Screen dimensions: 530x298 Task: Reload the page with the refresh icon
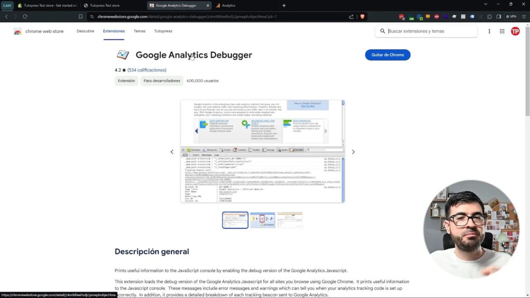[x=25, y=16]
